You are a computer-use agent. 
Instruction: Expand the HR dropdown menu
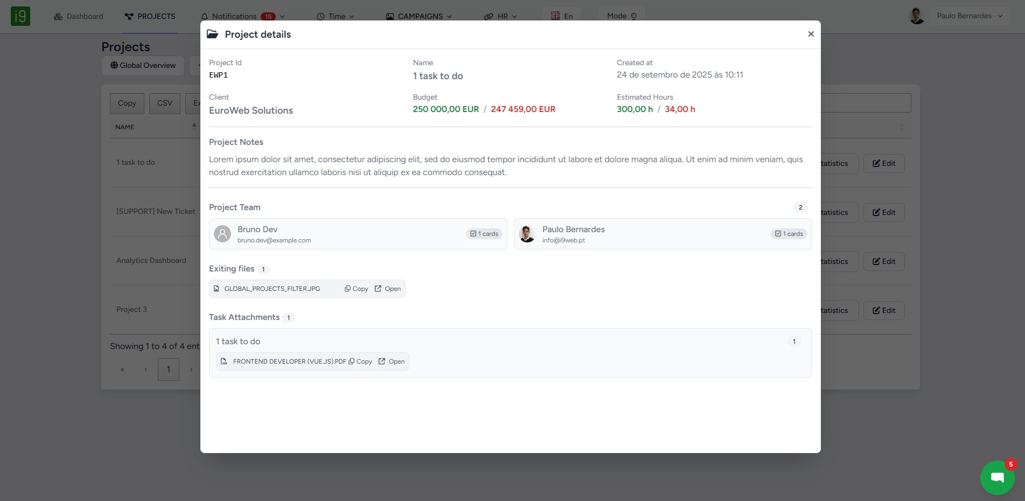(500, 17)
